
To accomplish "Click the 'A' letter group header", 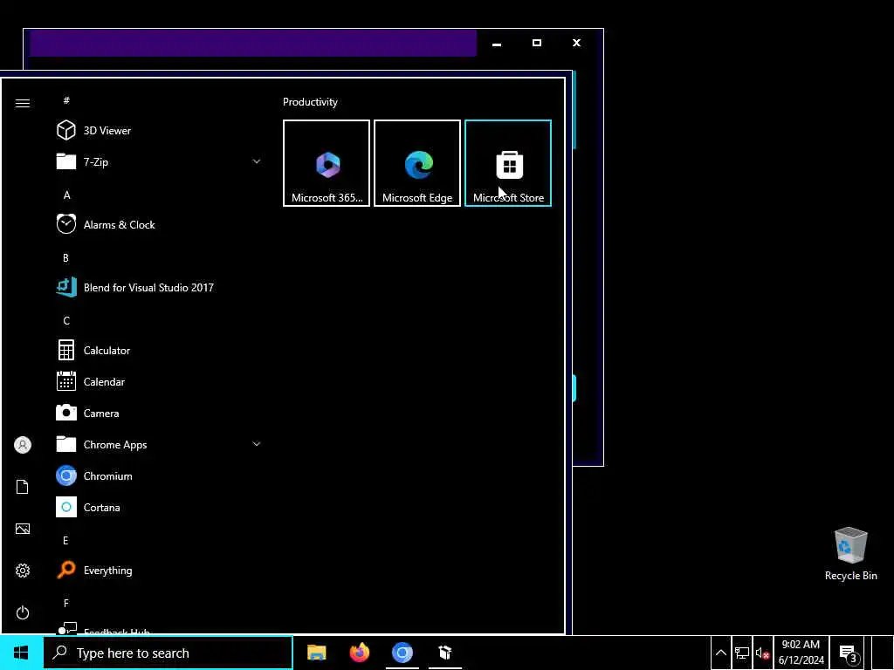I will click(x=66, y=195).
